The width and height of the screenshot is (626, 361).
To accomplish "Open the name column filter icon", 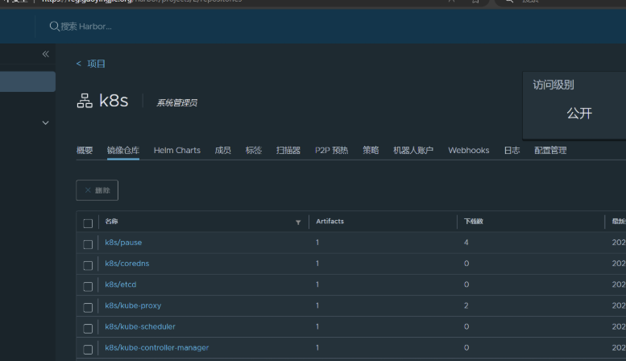I will tap(298, 222).
